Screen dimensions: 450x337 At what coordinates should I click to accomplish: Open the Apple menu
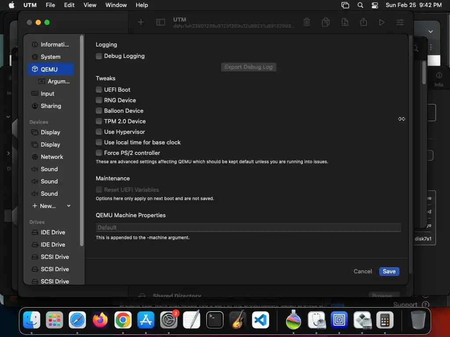(11, 5)
